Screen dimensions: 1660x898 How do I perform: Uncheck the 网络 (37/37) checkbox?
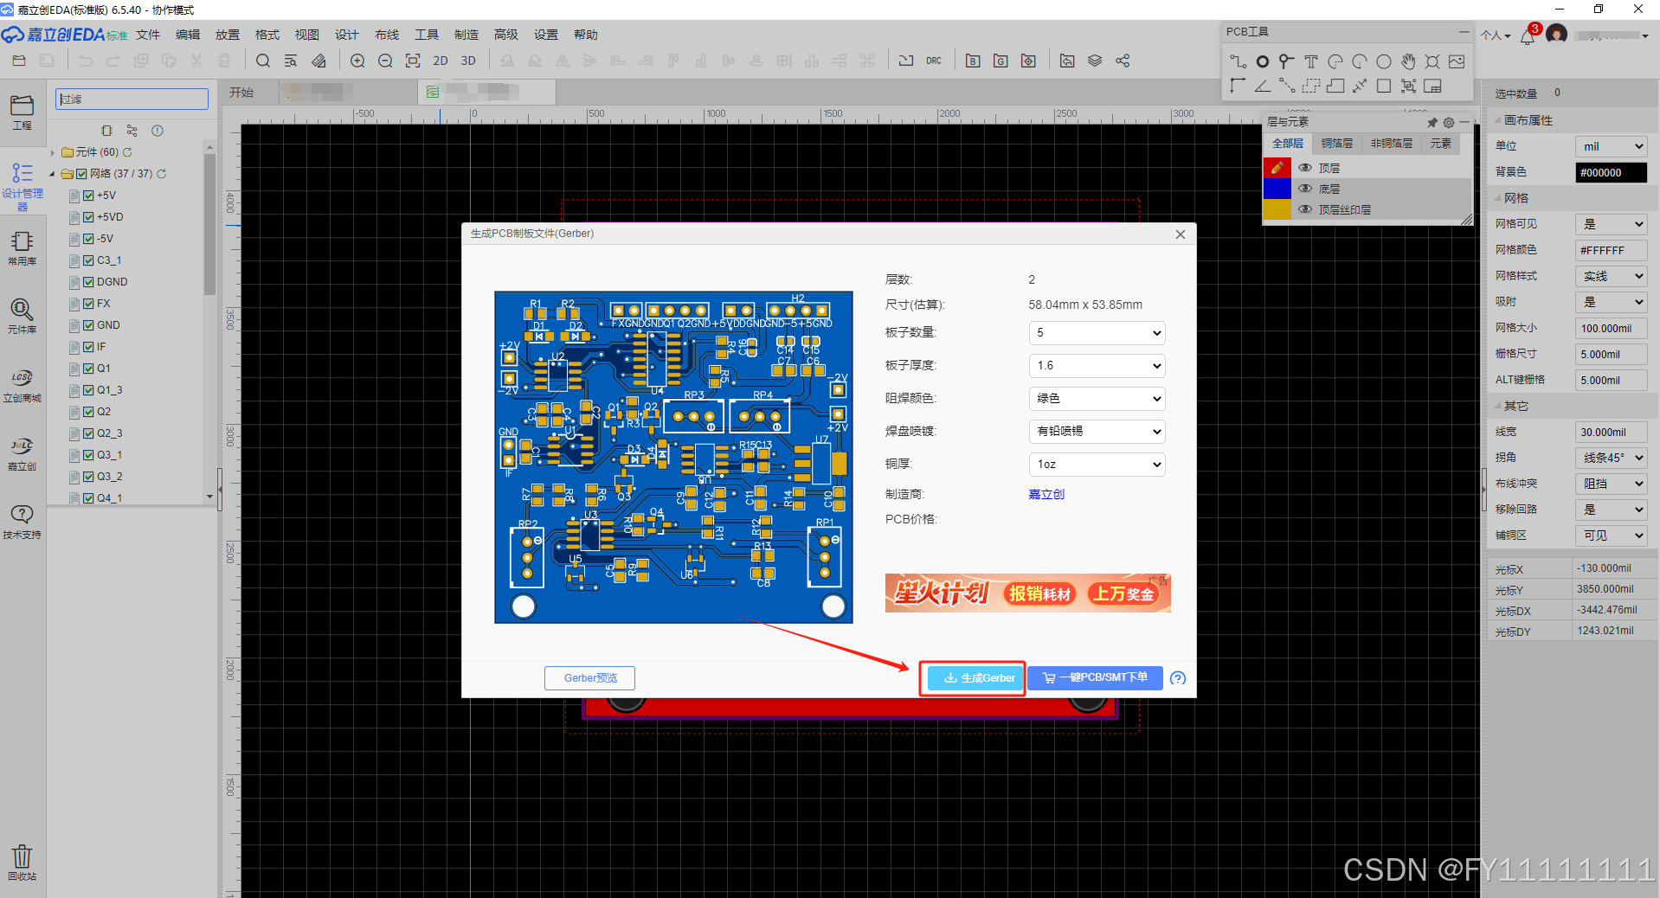pyautogui.click(x=81, y=174)
